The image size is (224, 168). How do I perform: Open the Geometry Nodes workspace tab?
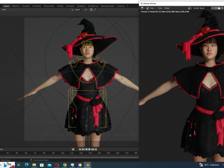tap(107, 6)
